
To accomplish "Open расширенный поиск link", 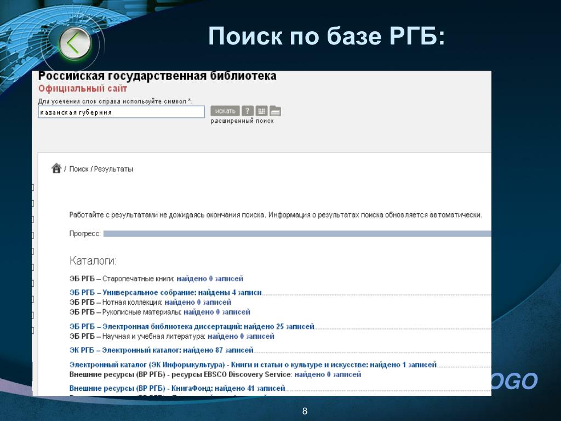I will click(242, 121).
